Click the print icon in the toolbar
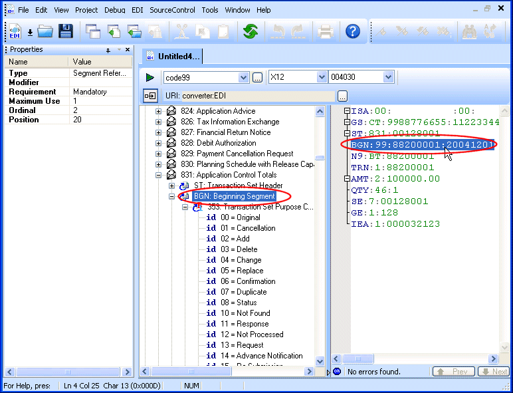The width and height of the screenshot is (513, 393). click(326, 31)
